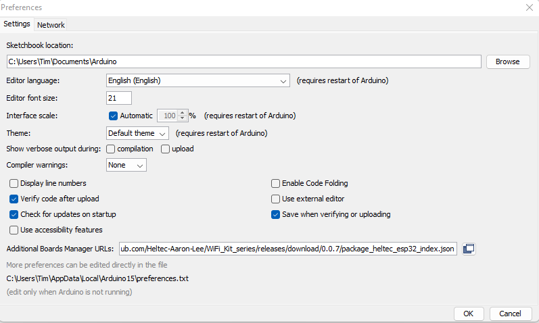Decrease interface scale with down arrow

click(183, 118)
